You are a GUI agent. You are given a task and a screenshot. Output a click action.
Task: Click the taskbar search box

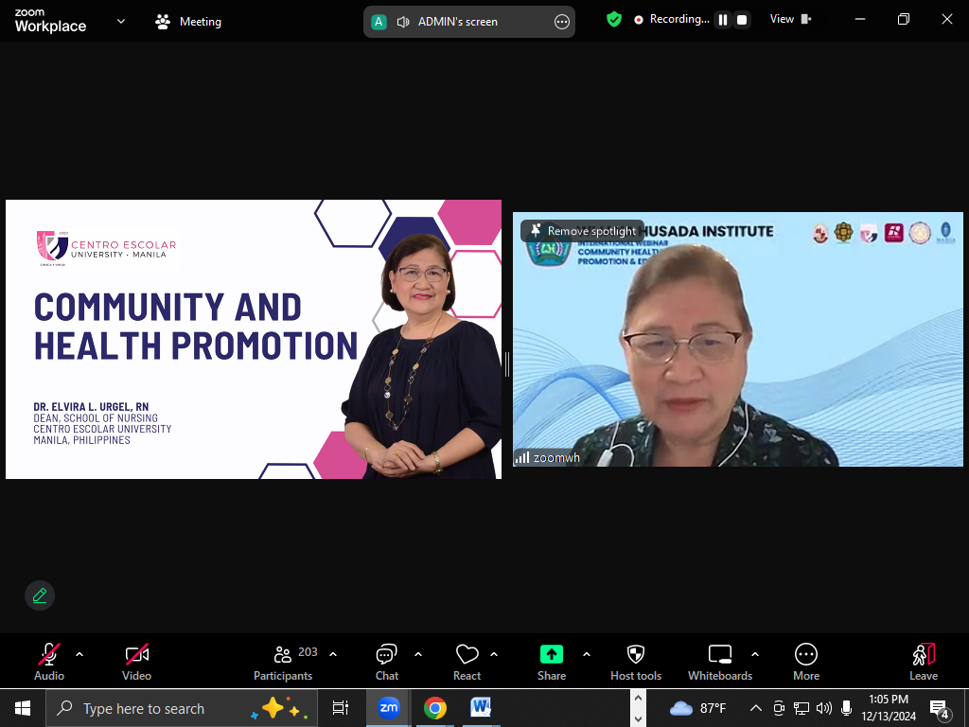(182, 708)
